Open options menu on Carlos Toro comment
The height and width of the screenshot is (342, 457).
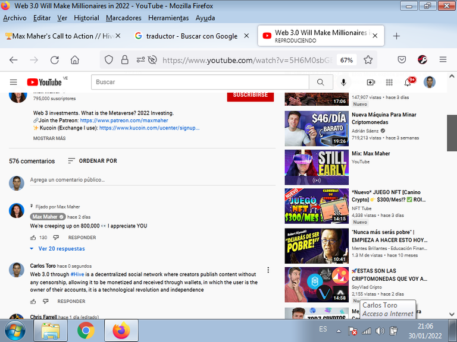coord(268,270)
